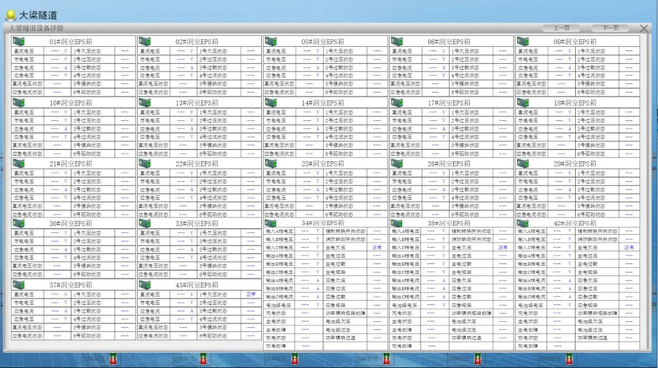Click the 正常 value for 34# 主电欠压
This screenshot has height=368, width=658.
click(377, 247)
